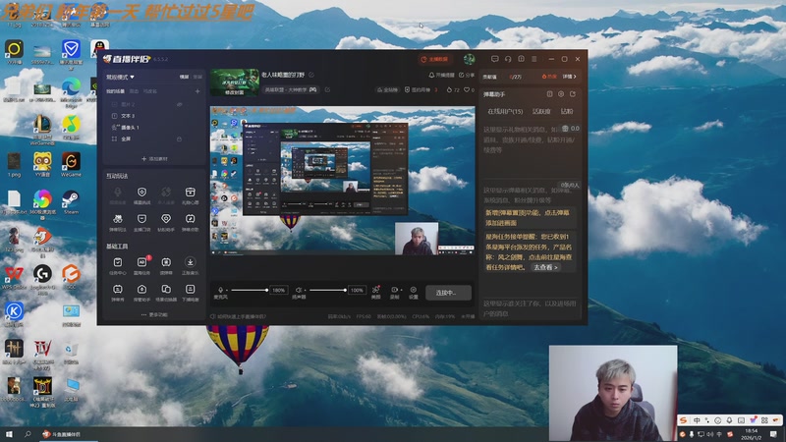Viewport: 786px width, 442px height.
Task: Switch to the 钻粉 tab
Action: (x=567, y=111)
